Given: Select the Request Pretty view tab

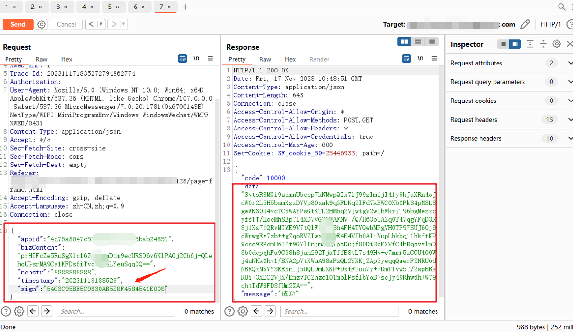Looking at the screenshot, I should click(x=14, y=59).
